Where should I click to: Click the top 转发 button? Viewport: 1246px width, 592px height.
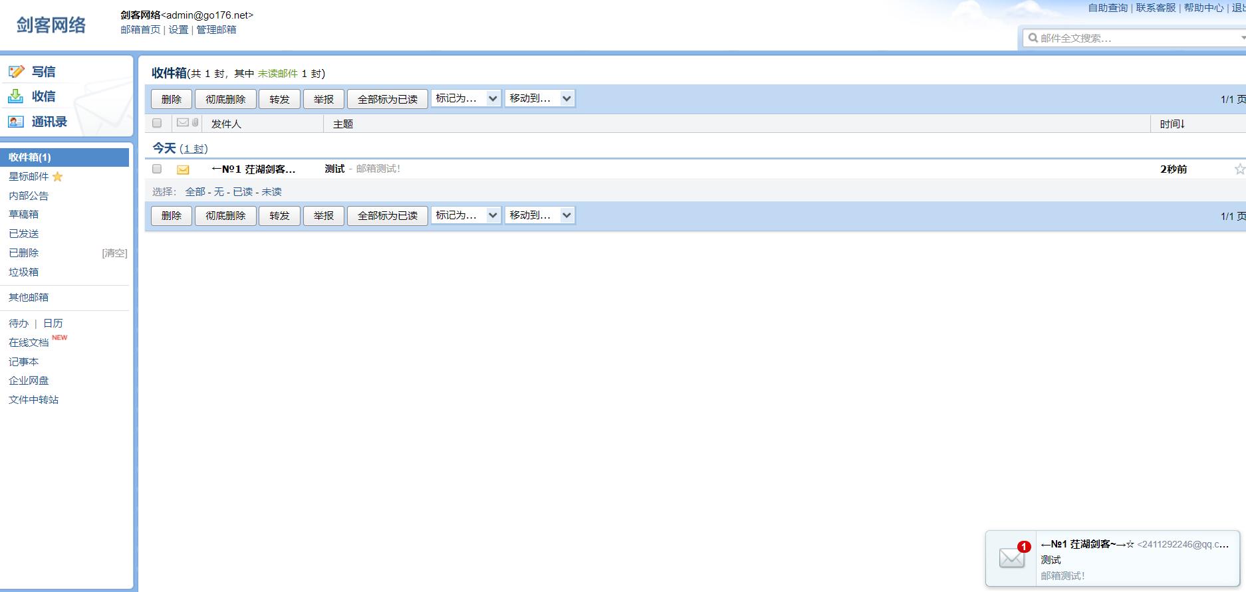point(279,99)
